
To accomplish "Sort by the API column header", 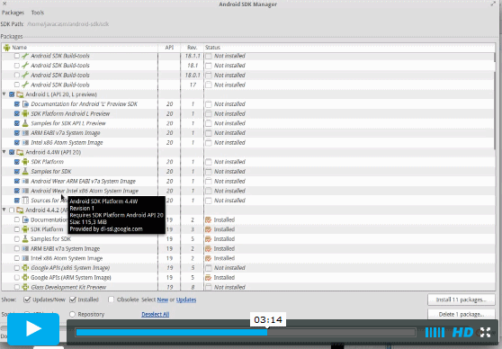I will click(169, 48).
